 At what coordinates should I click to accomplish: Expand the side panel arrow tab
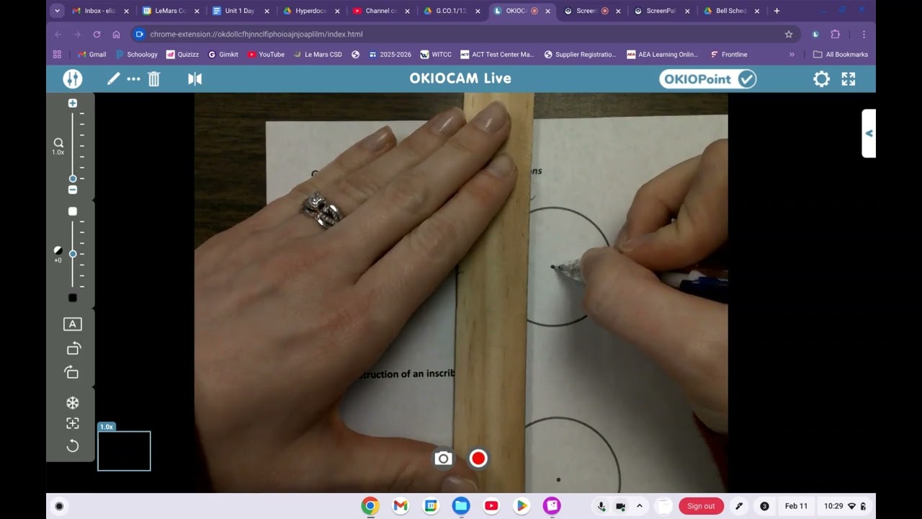coord(869,133)
